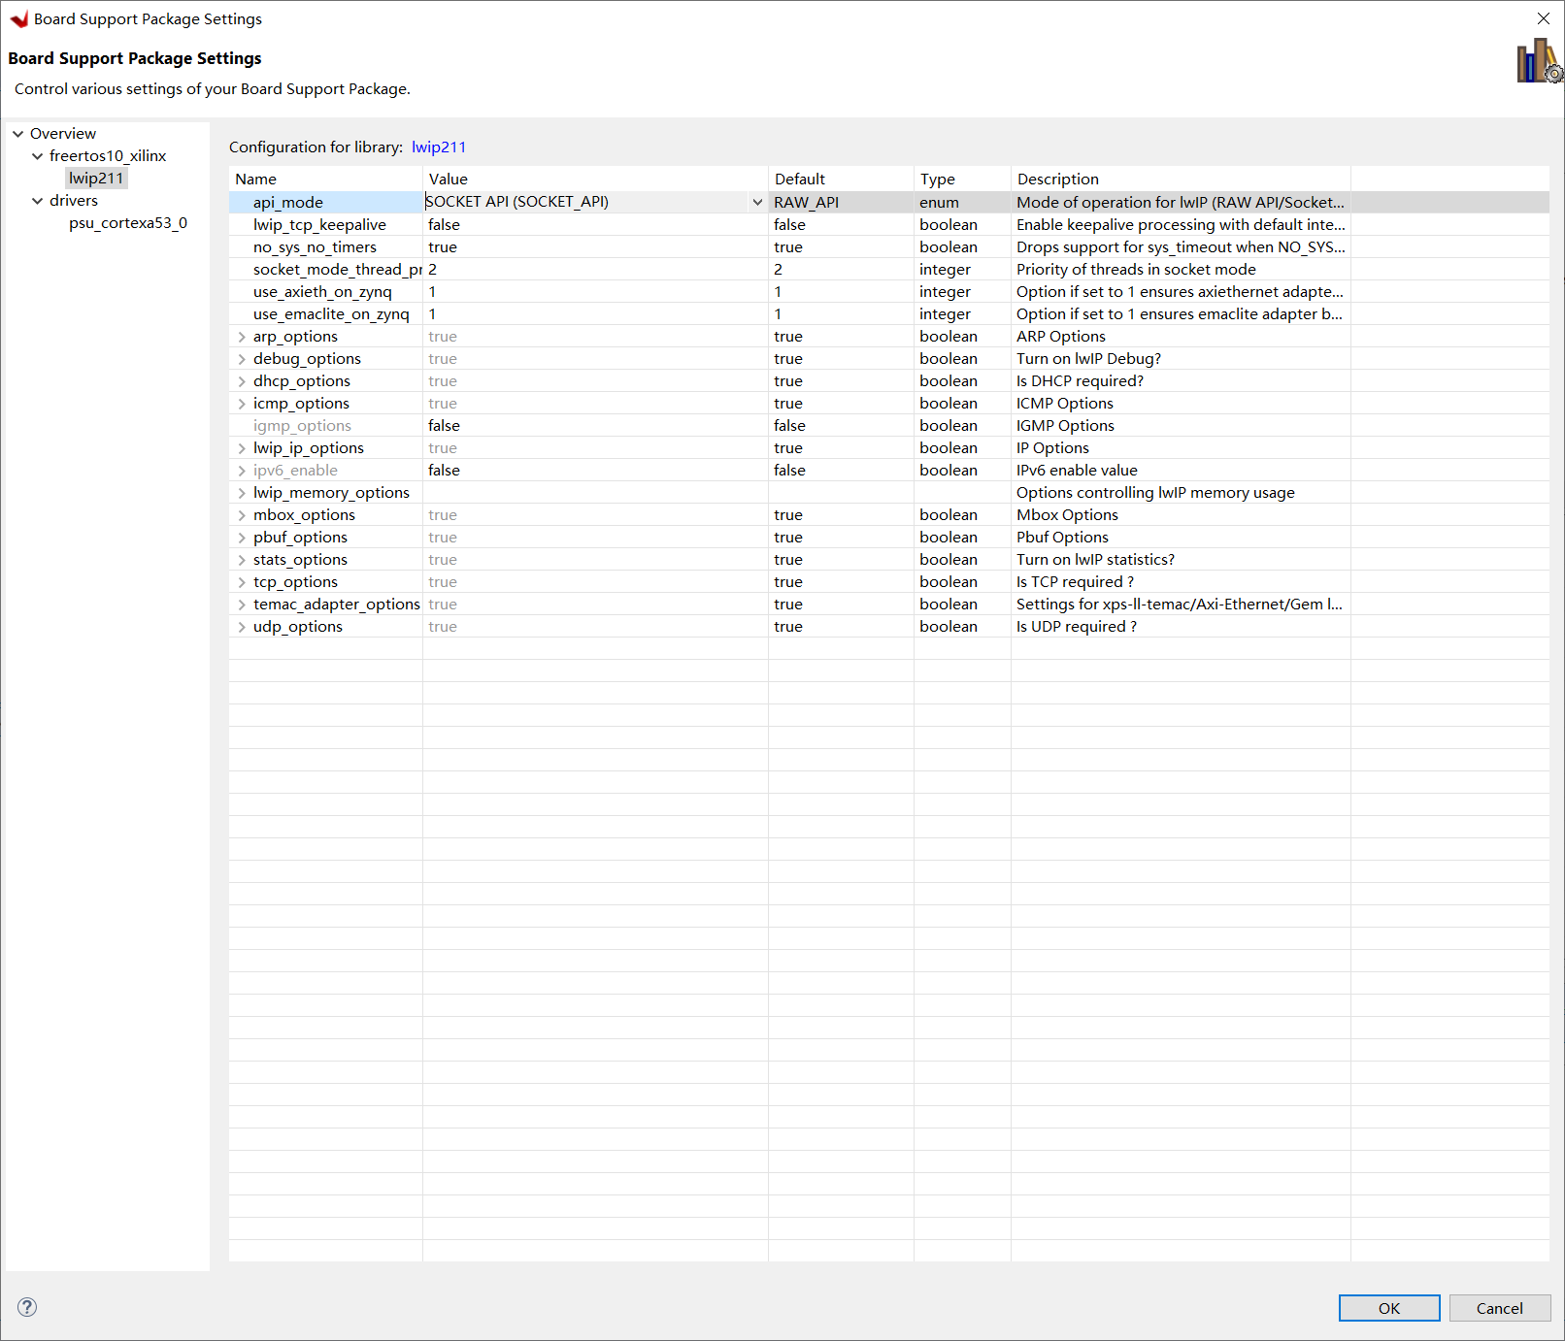Edit the use_axieth_on_zynq value 1
This screenshot has height=1341, width=1565.
432,292
